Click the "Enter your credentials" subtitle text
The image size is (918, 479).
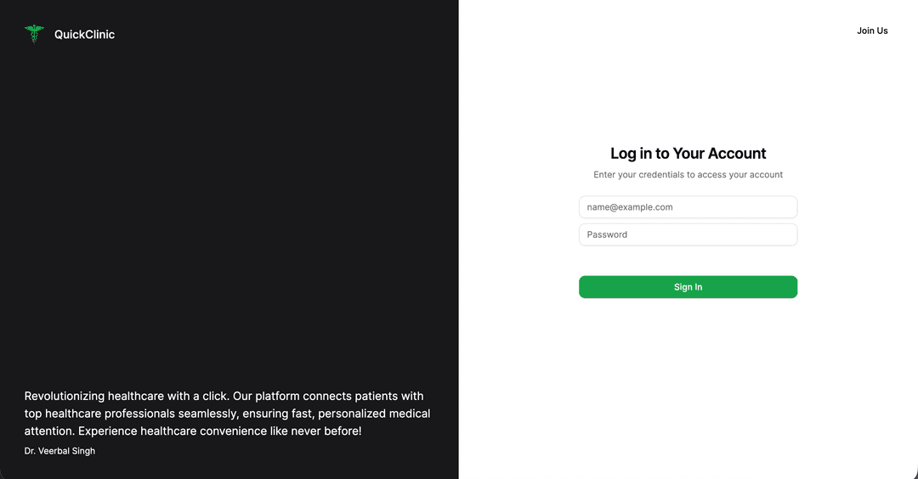click(x=688, y=175)
